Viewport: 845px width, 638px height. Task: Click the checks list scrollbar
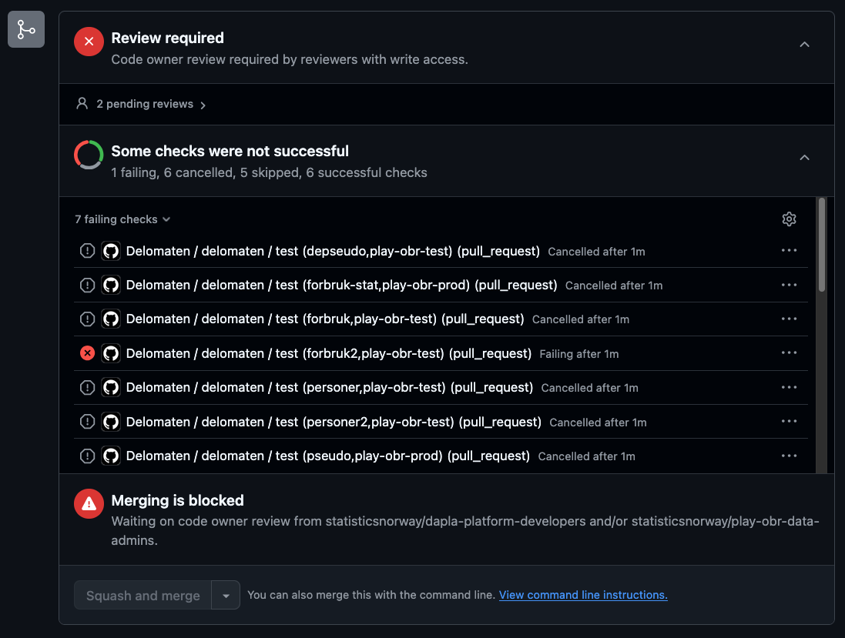(x=822, y=245)
